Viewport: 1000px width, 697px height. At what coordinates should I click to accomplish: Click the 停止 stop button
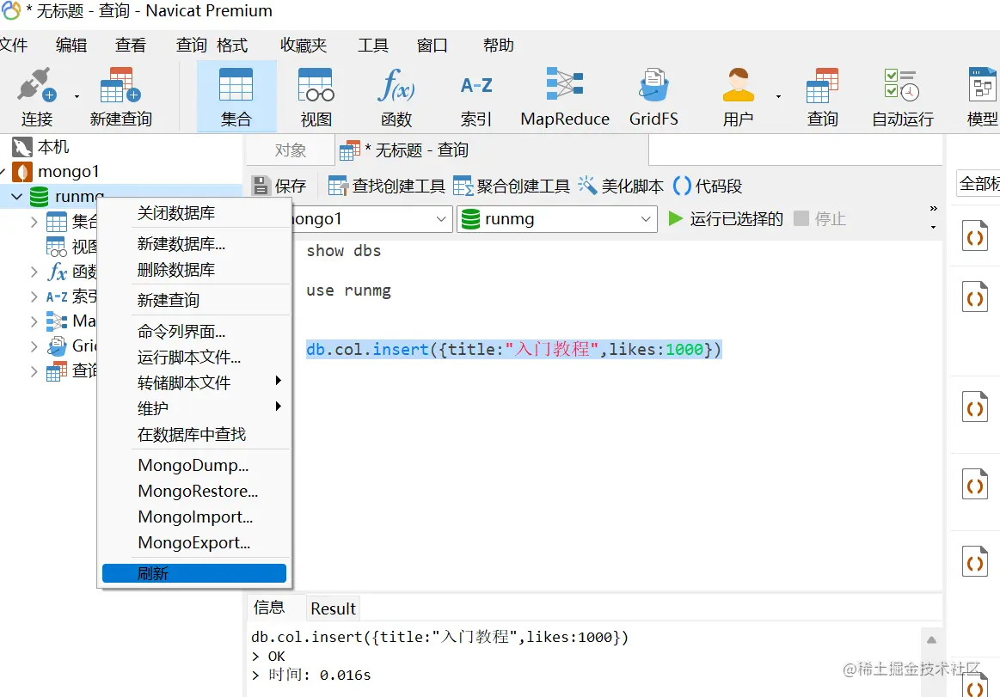(x=819, y=219)
